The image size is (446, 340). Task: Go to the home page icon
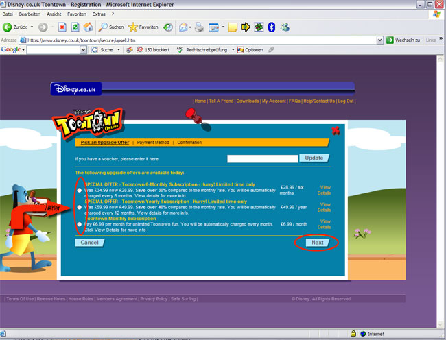(x=89, y=27)
